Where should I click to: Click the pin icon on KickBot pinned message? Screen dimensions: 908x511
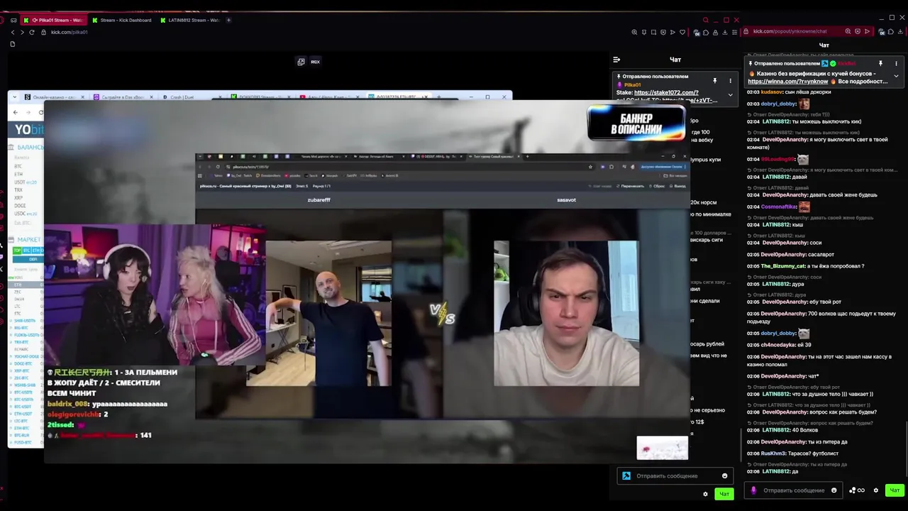point(880,64)
